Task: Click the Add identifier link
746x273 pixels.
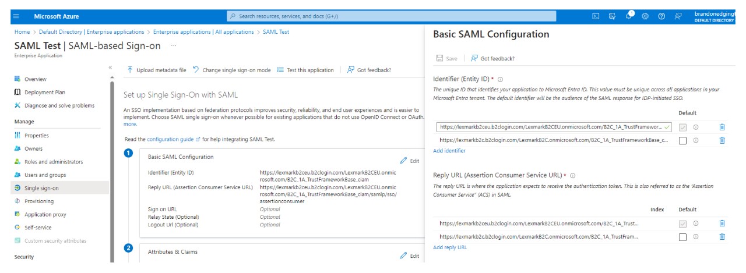Action: tap(449, 151)
